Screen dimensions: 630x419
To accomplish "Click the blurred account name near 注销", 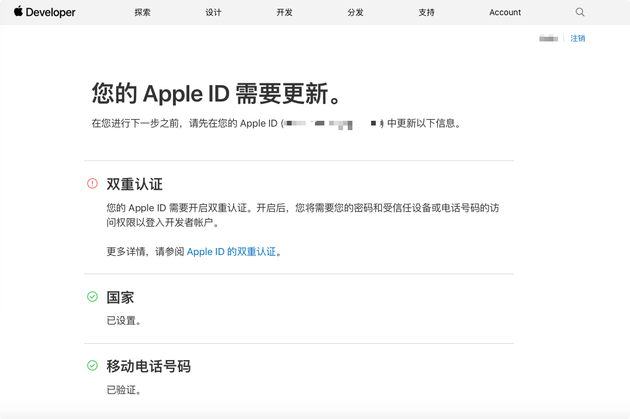I will (x=548, y=38).
